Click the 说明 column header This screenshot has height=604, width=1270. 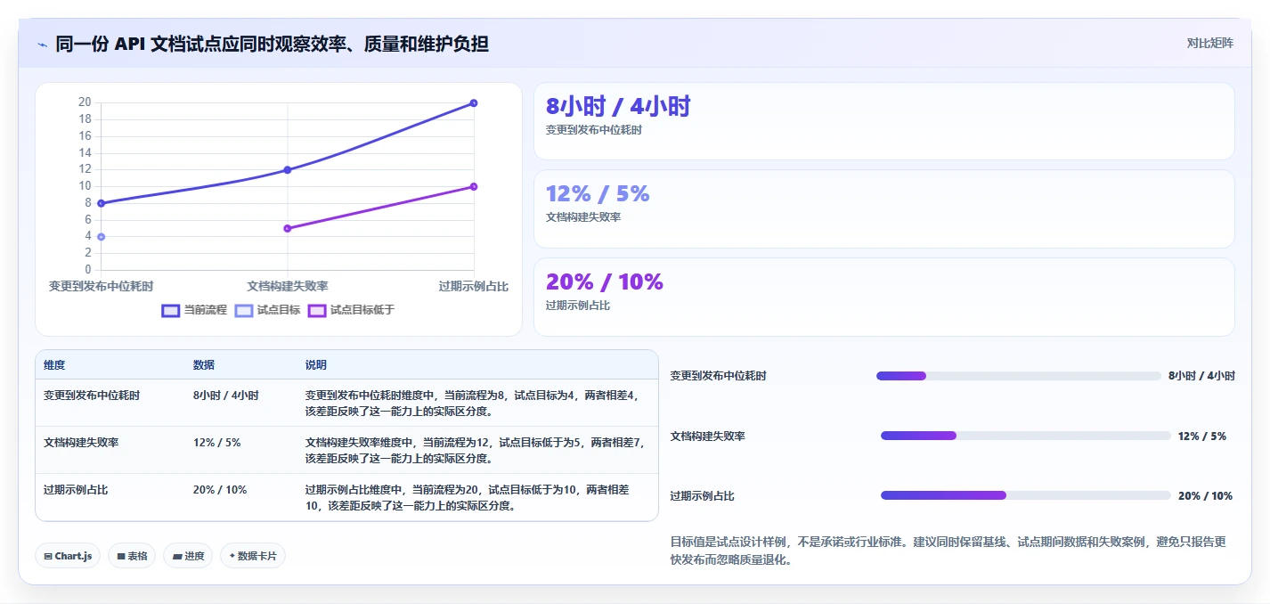coord(315,365)
